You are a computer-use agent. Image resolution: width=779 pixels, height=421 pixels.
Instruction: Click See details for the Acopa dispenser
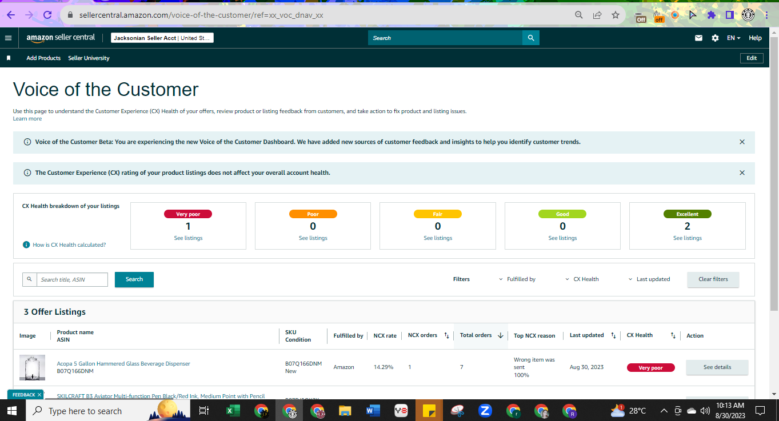point(717,367)
